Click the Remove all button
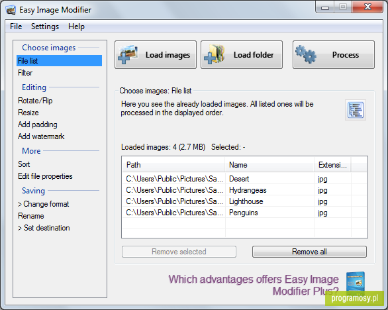 (309, 252)
